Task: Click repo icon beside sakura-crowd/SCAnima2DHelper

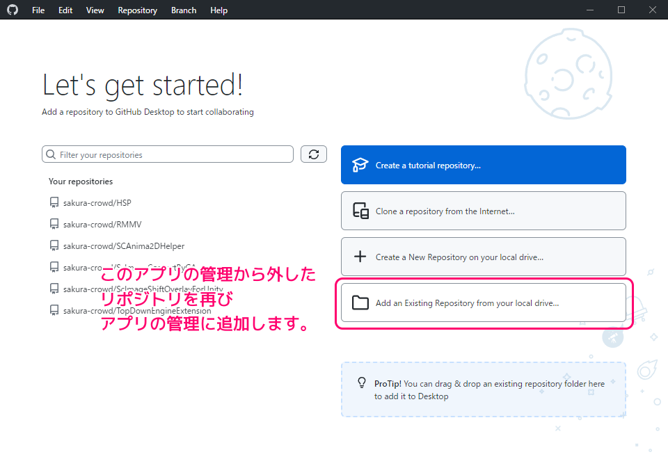Action: coord(54,245)
